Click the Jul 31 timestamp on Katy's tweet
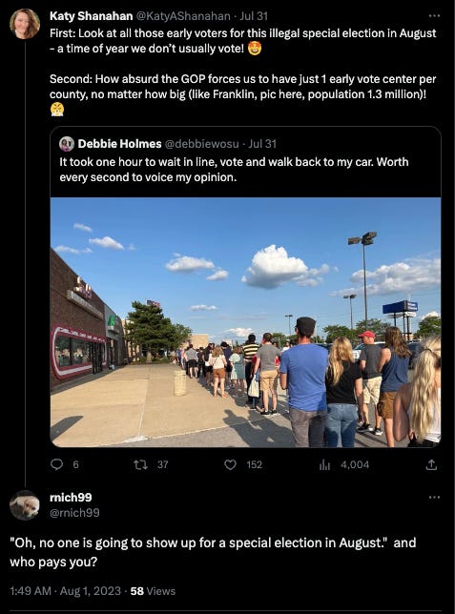 coord(254,16)
